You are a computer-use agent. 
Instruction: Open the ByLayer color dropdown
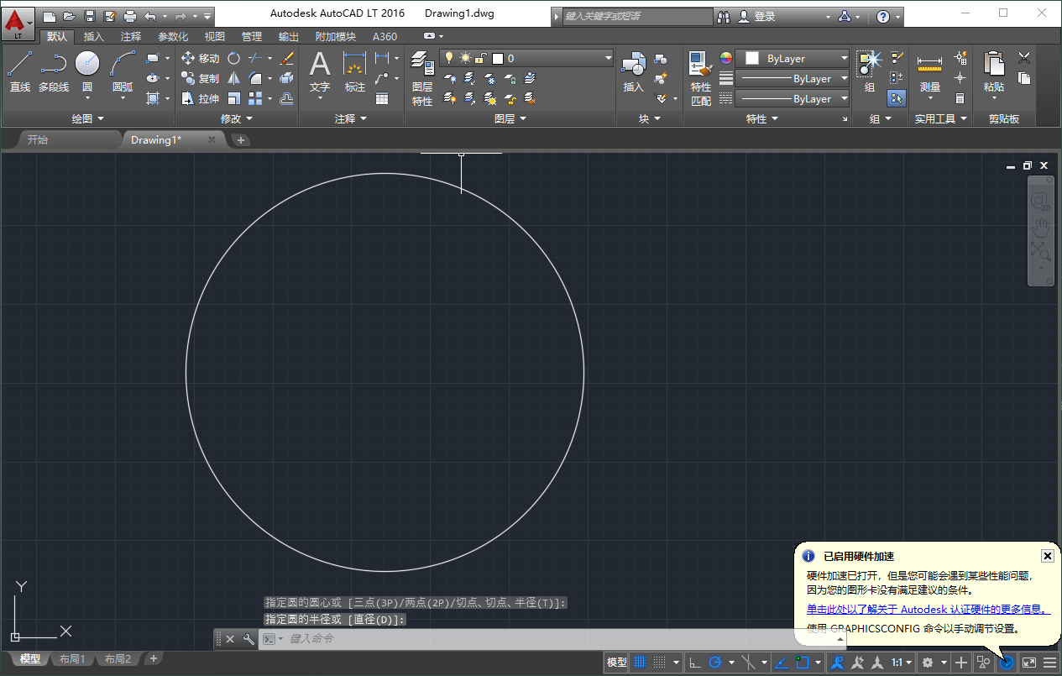click(x=843, y=58)
